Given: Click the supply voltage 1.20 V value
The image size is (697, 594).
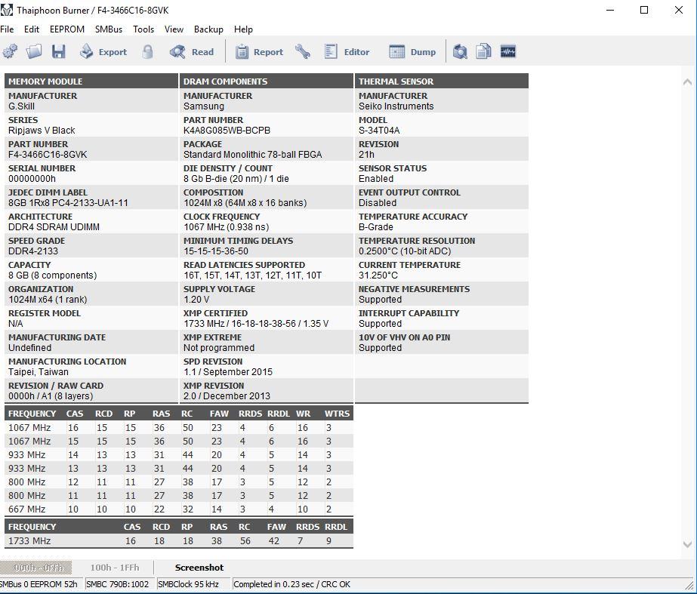Looking at the screenshot, I should pos(196,300).
